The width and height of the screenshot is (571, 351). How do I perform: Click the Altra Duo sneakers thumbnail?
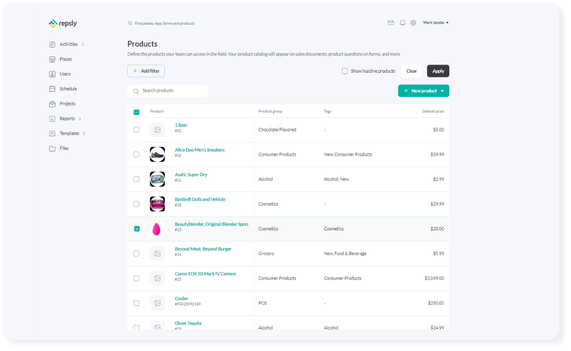pyautogui.click(x=157, y=154)
